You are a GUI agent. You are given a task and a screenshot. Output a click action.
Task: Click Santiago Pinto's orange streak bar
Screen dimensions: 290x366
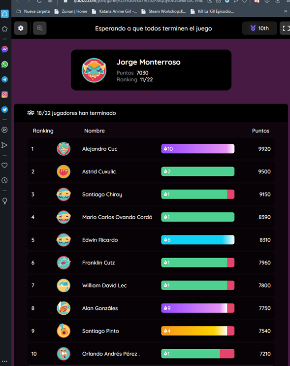point(197,331)
